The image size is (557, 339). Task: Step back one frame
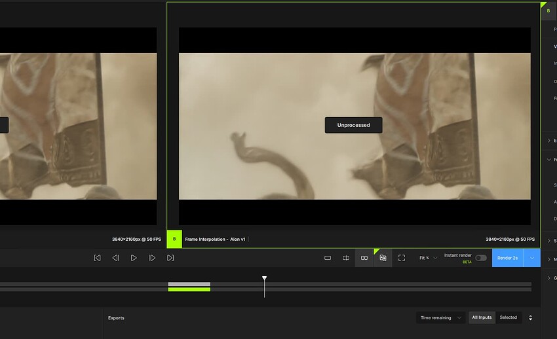115,258
